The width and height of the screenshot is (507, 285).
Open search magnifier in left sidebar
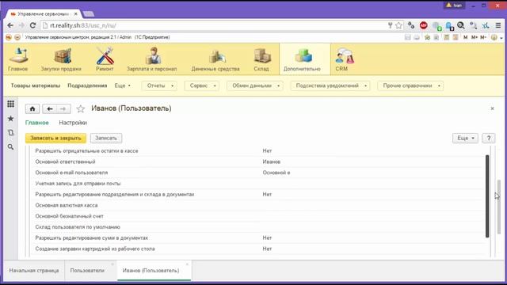(10, 147)
